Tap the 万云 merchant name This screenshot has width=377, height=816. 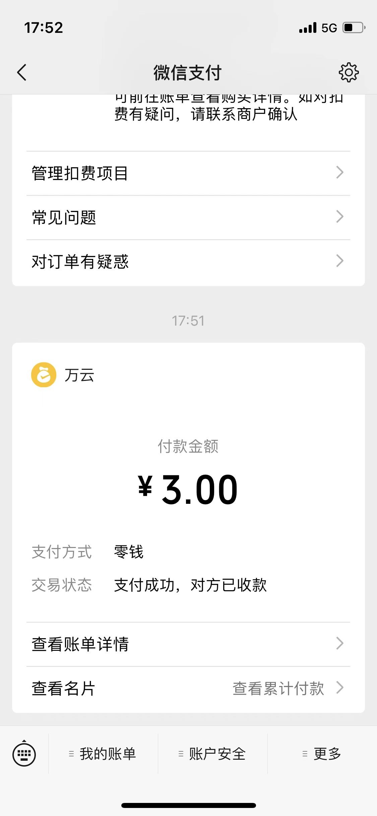coord(79,375)
